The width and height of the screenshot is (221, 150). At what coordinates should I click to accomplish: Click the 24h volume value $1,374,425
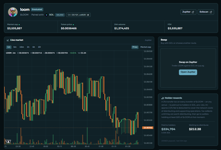(122, 29)
